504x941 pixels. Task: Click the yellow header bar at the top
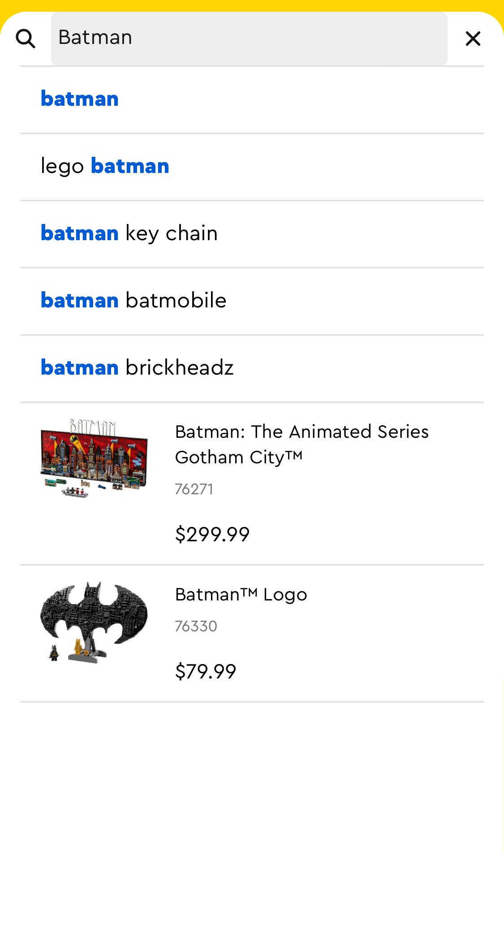click(x=252, y=5)
